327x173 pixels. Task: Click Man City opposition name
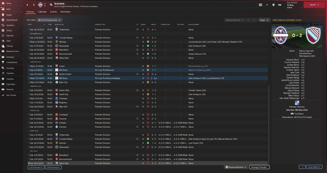(63, 82)
